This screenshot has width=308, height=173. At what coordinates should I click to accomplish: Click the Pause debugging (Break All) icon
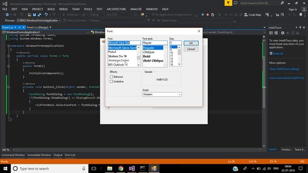(203, 15)
